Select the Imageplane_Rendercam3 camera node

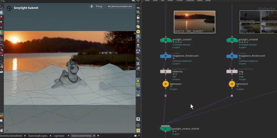[166, 56]
